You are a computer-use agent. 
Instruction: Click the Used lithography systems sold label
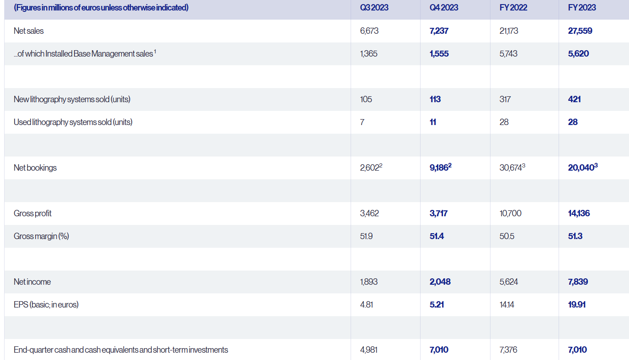73,122
